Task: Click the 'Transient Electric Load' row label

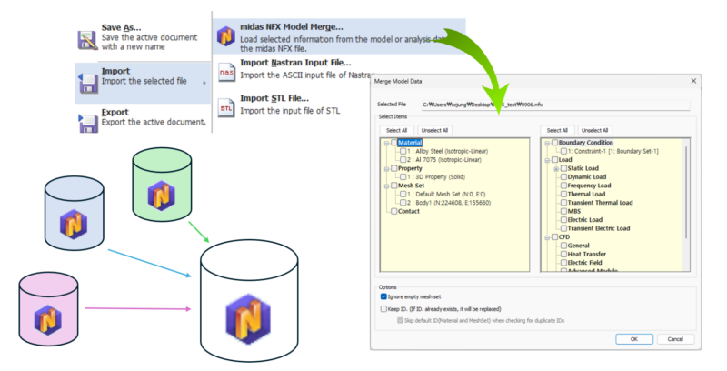Action: tap(599, 228)
